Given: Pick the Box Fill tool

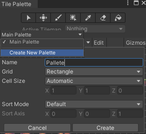Looking at the screenshot, I should [x=73, y=18].
